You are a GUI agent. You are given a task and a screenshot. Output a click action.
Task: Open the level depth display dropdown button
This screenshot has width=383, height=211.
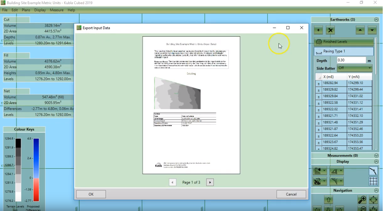click(336, 171)
